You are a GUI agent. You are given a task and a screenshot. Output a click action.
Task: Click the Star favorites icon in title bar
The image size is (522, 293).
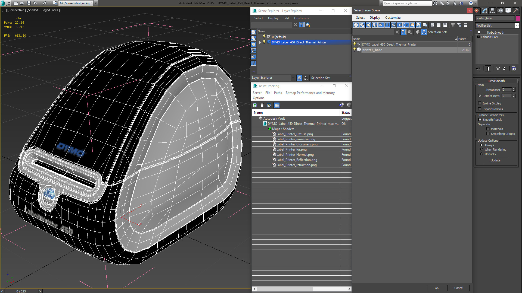click(455, 3)
